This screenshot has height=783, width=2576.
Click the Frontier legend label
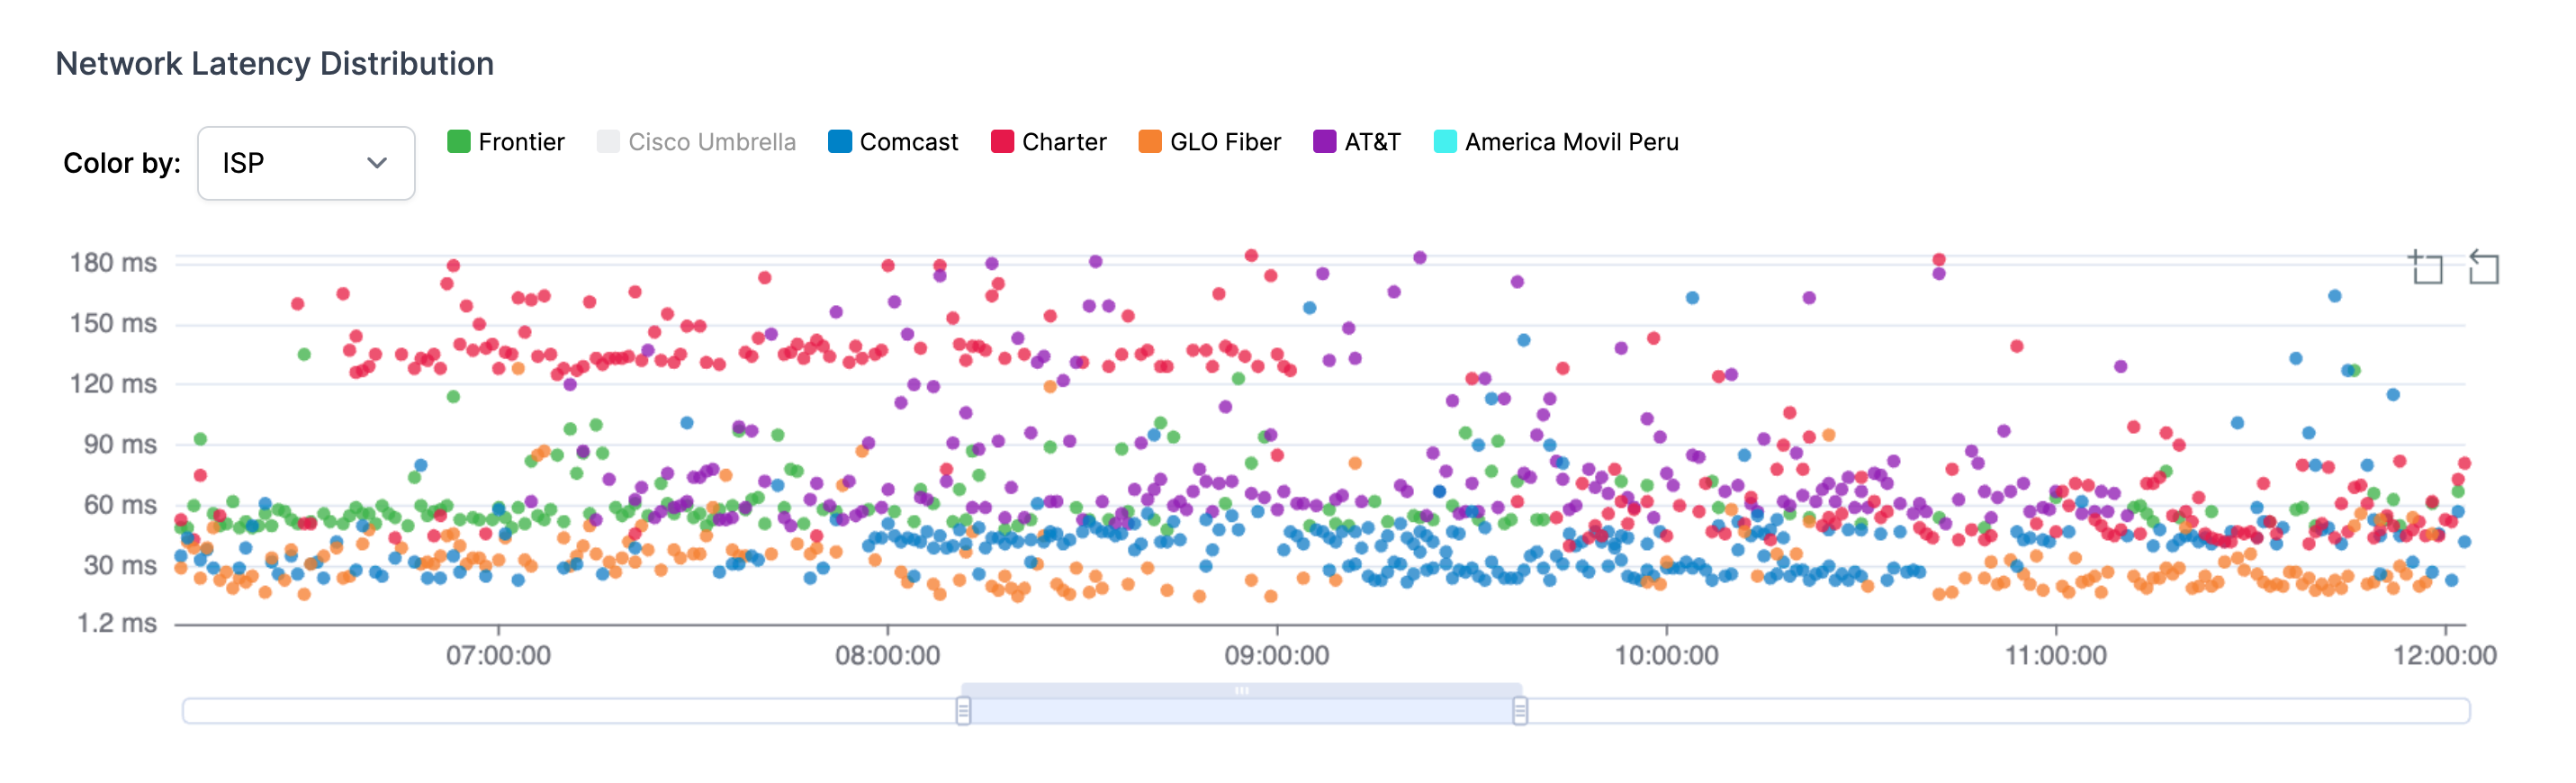[x=521, y=142]
